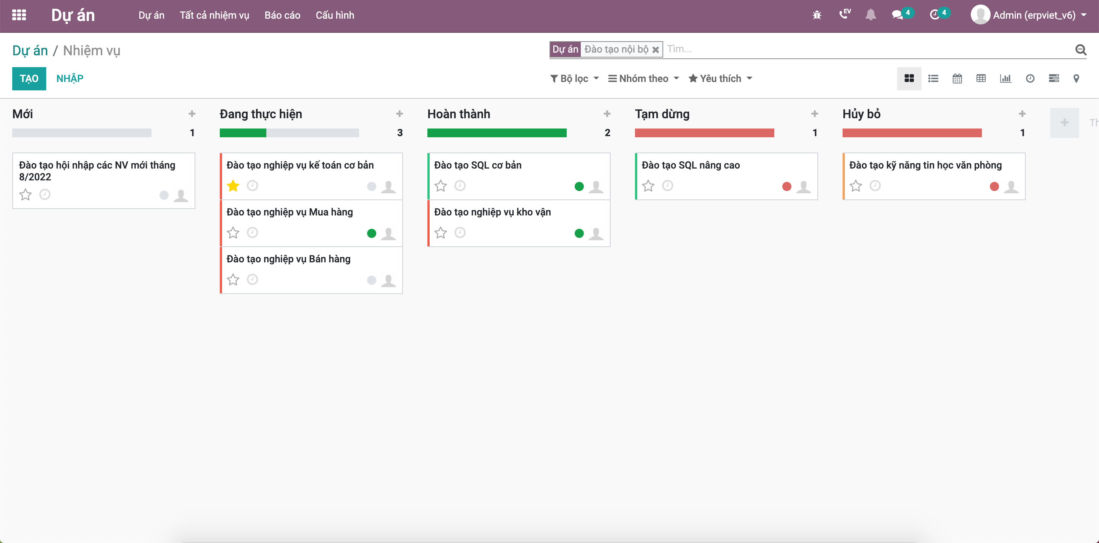The width and height of the screenshot is (1099, 543).
Task: Quick add task in Tạm dừng column
Action: point(814,114)
